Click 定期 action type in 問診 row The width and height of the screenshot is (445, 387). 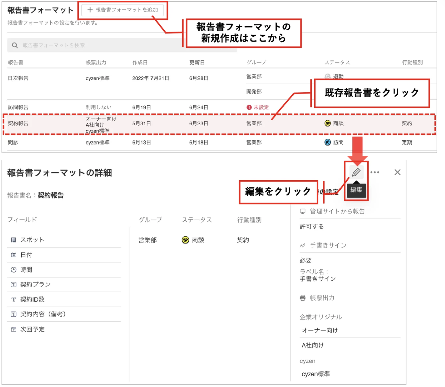point(407,142)
